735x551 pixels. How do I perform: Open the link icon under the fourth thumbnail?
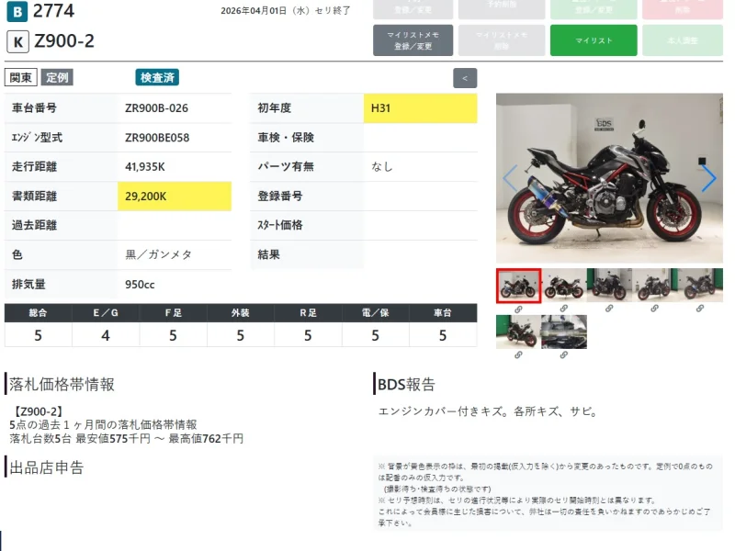point(654,309)
